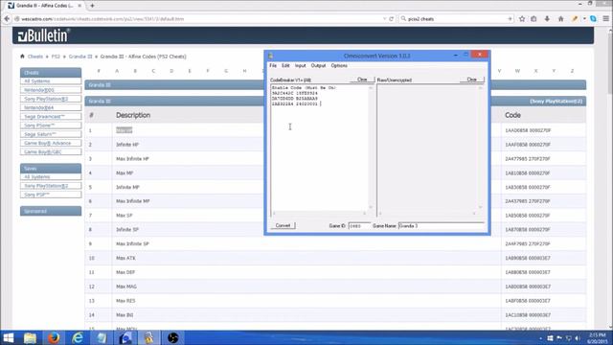Open the Firefox downloads arrow icon

(x=547, y=19)
